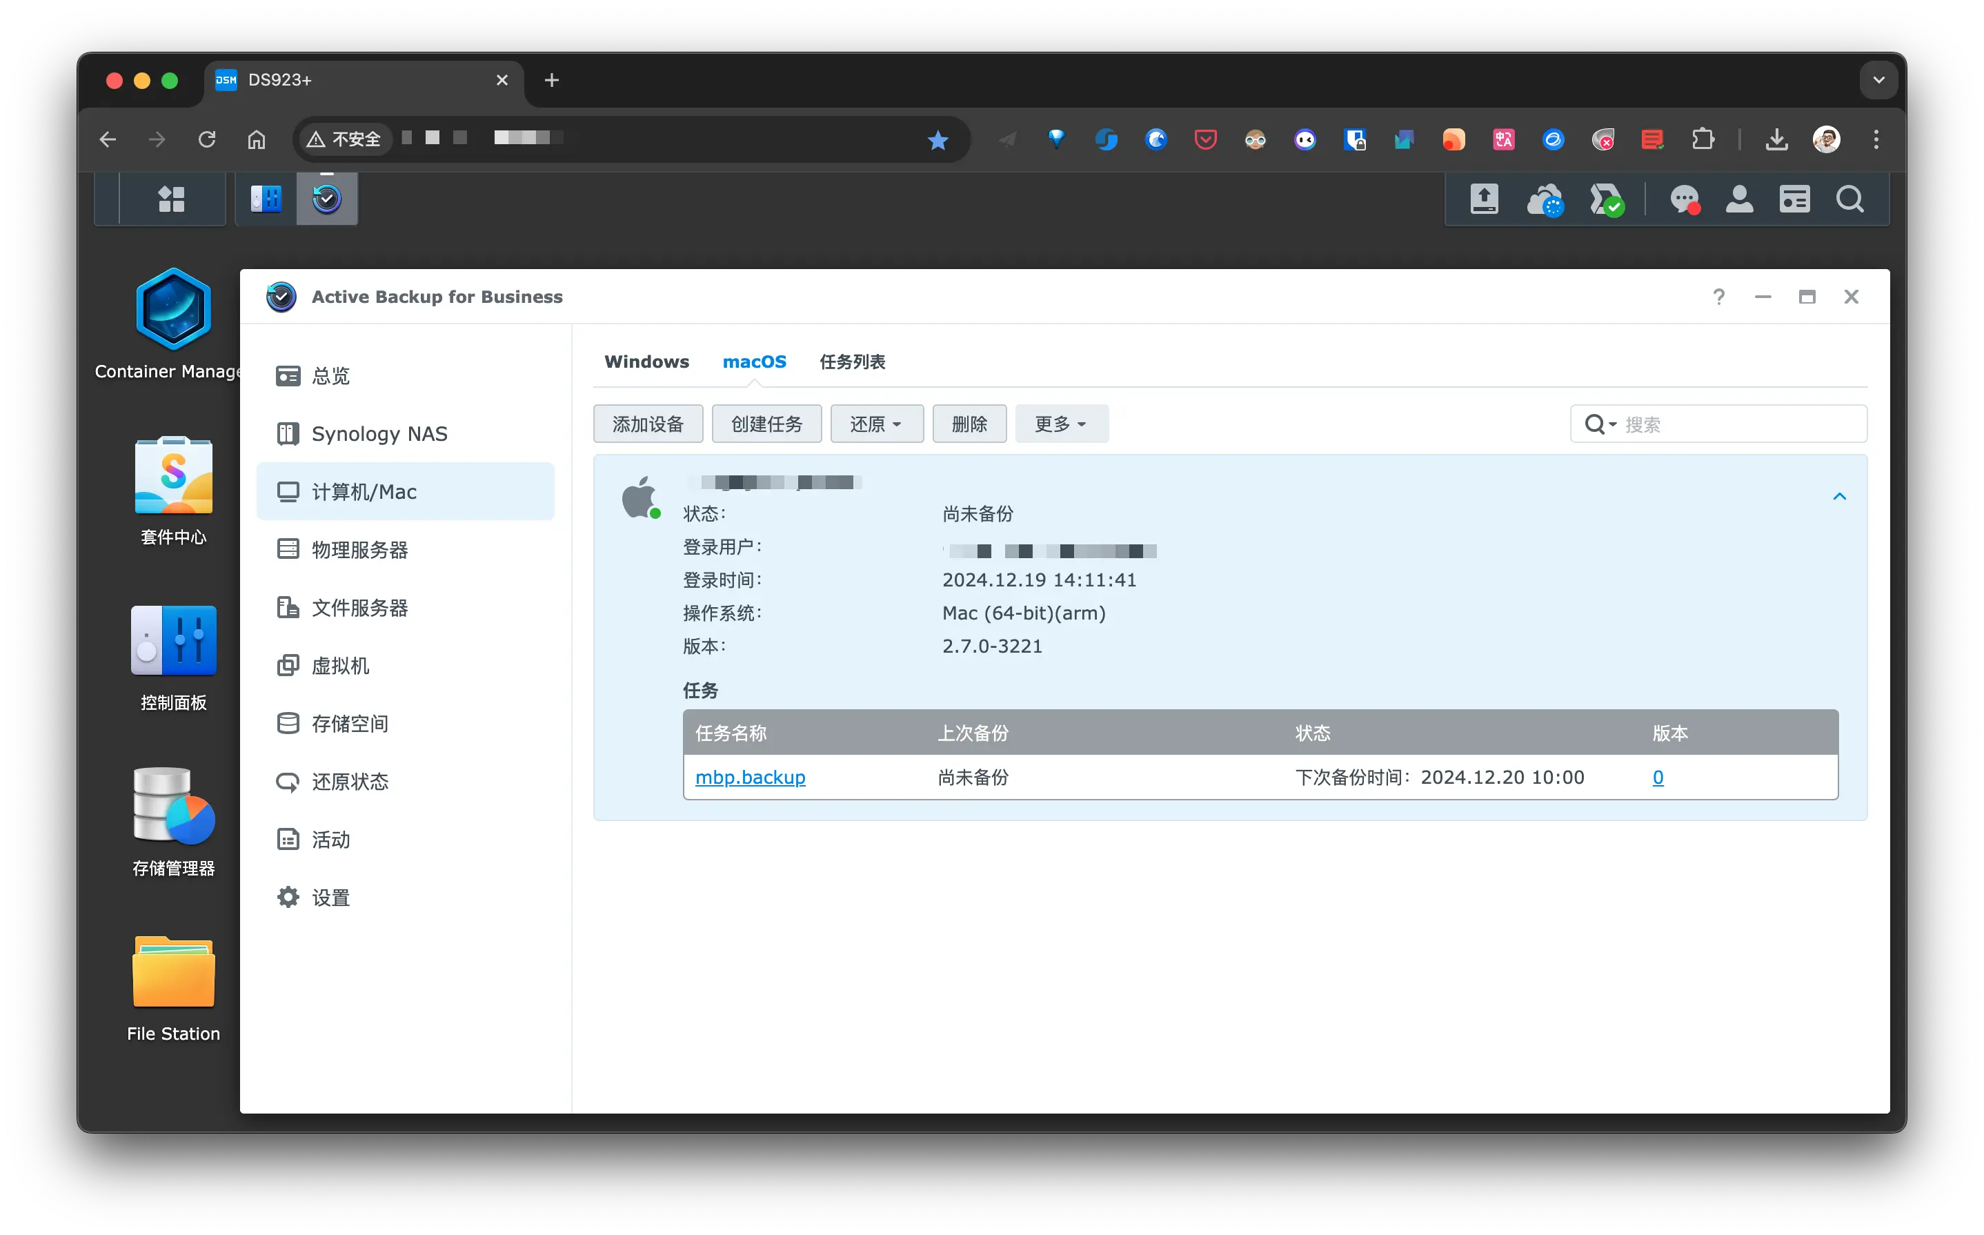Screen dimensions: 1984x1235
Task: Click the DSM notifications chat bubble icon
Action: 1685,199
